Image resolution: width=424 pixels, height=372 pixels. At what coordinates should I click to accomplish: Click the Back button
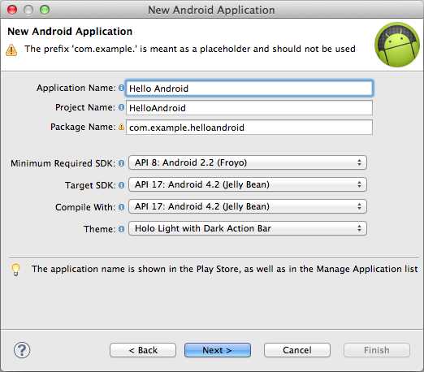[x=143, y=350]
